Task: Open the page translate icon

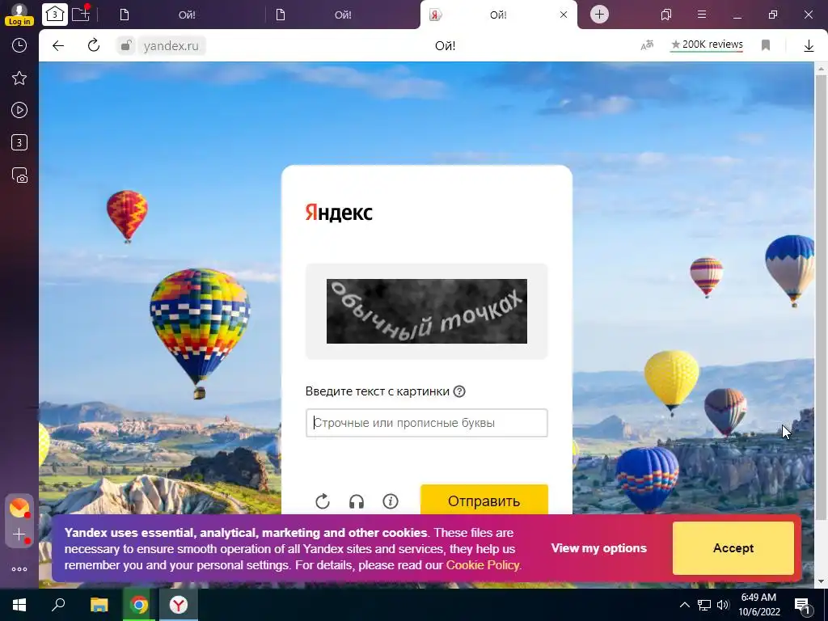Action: pos(647,45)
